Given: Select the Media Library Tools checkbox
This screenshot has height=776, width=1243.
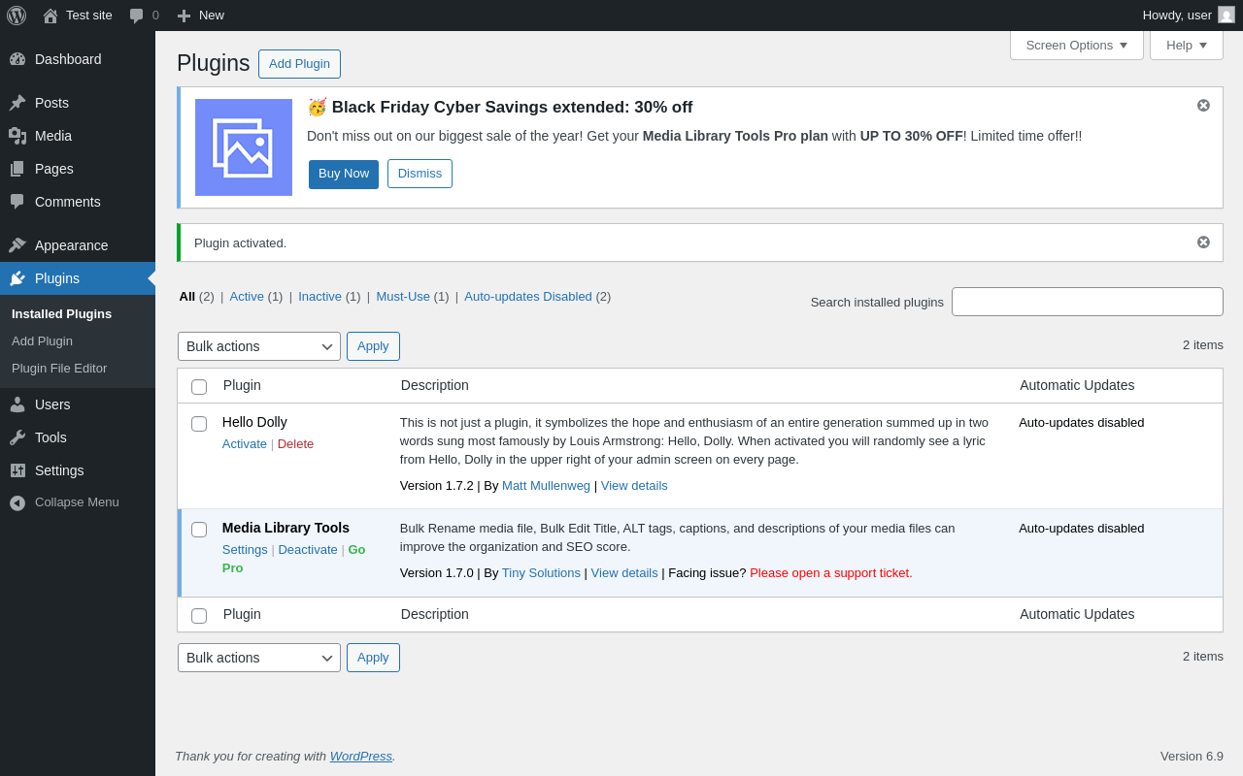Looking at the screenshot, I should pos(199,530).
